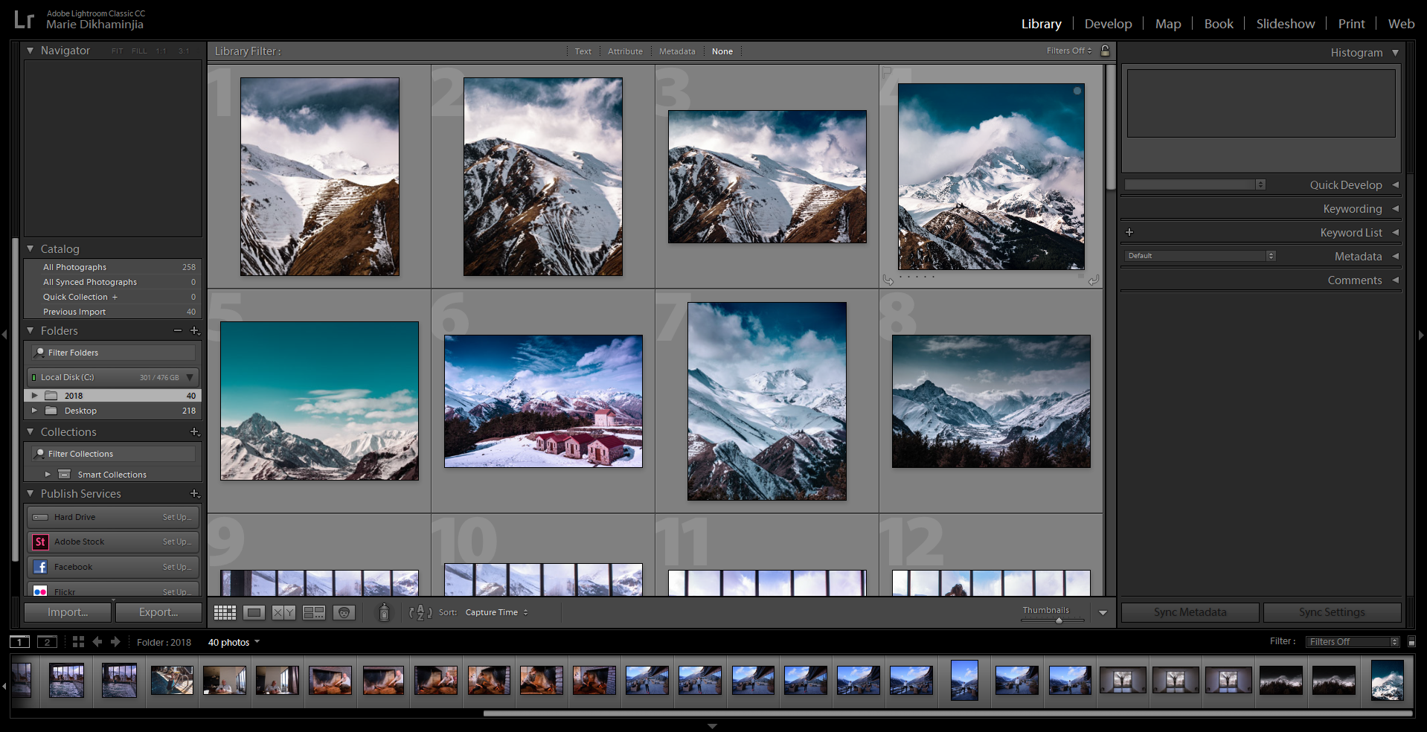This screenshot has width=1427, height=732.
Task: Open People face view
Action: (x=344, y=612)
